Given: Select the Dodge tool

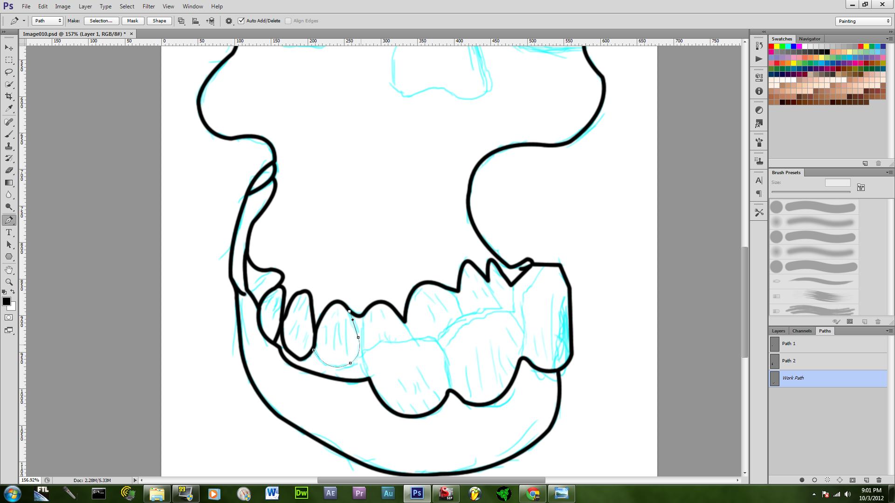Looking at the screenshot, I should coord(9,207).
